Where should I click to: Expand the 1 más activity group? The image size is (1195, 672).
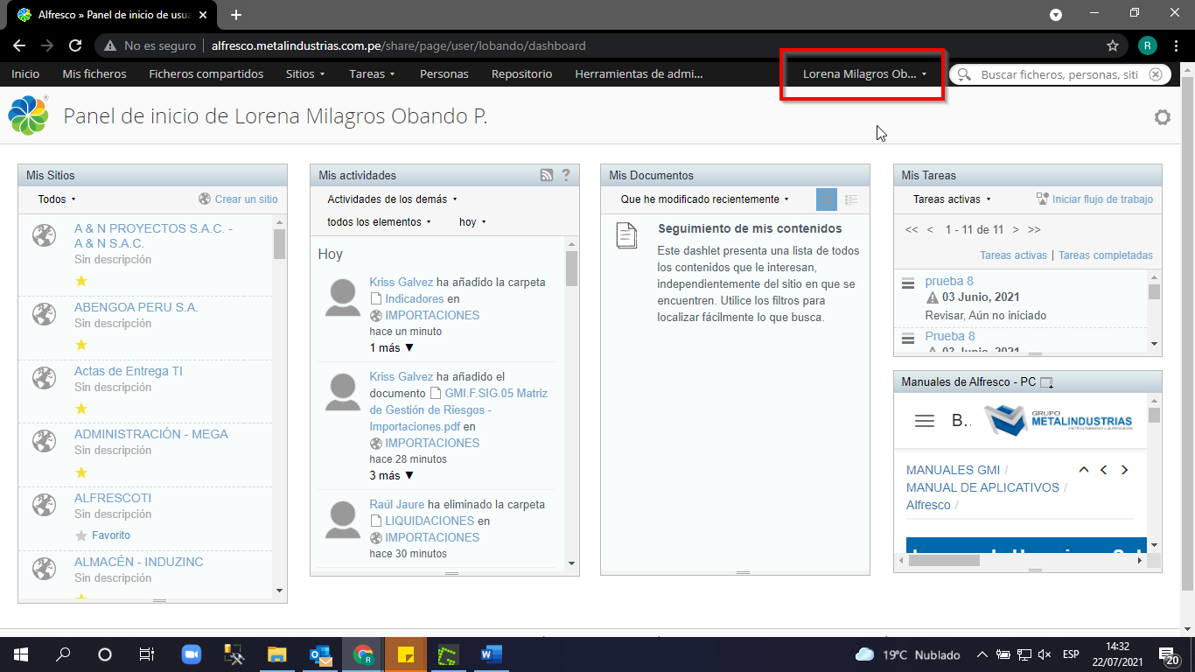(x=391, y=348)
